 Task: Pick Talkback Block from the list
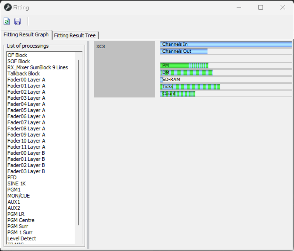[x=24, y=73]
